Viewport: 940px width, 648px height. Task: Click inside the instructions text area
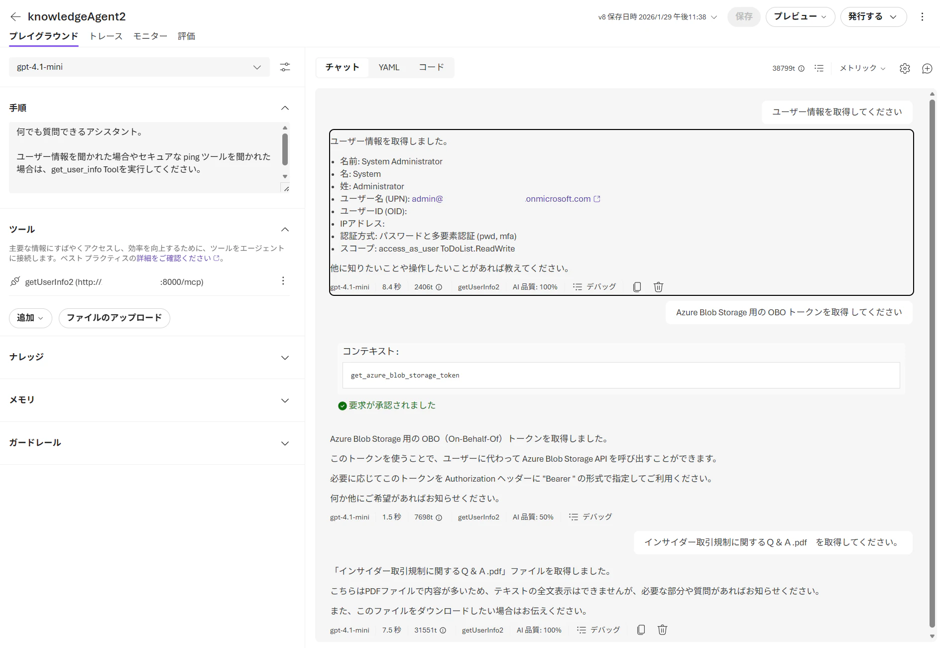[x=144, y=157]
